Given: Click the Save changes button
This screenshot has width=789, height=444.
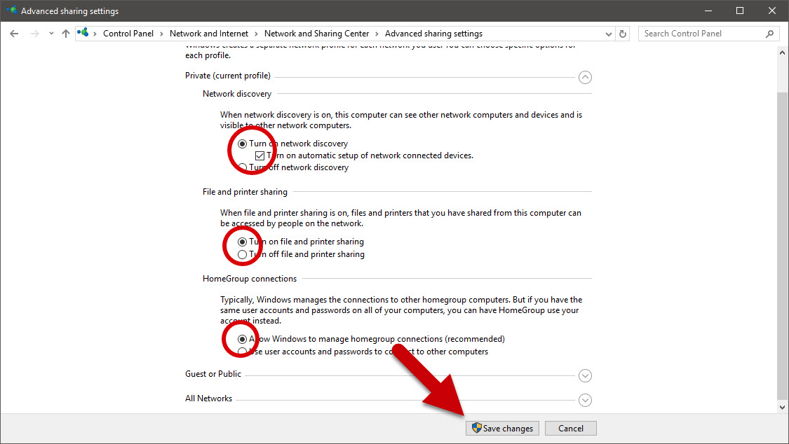Looking at the screenshot, I should (x=502, y=429).
